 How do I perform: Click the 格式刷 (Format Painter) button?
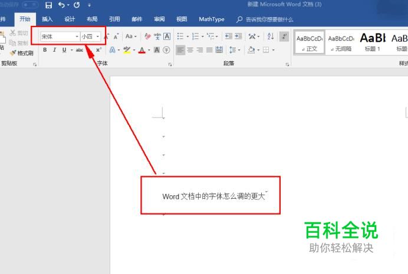pyautogui.click(x=22, y=53)
